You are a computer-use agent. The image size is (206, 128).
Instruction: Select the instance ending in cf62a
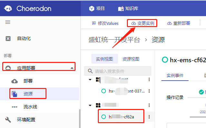(x=121, y=117)
